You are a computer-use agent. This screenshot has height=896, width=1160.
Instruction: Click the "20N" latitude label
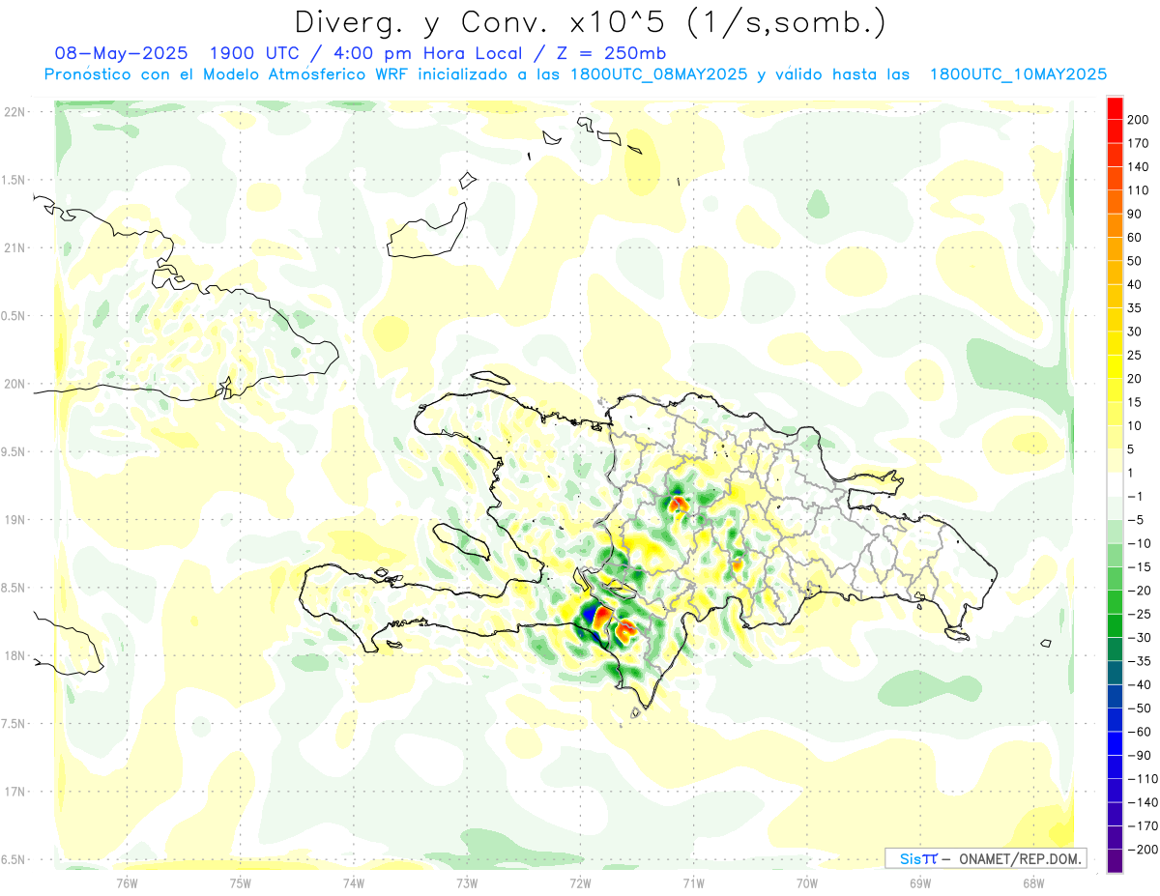[13, 384]
